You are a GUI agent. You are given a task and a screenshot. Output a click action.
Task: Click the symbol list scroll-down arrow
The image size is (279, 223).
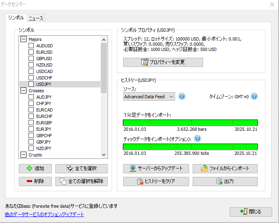(104, 155)
